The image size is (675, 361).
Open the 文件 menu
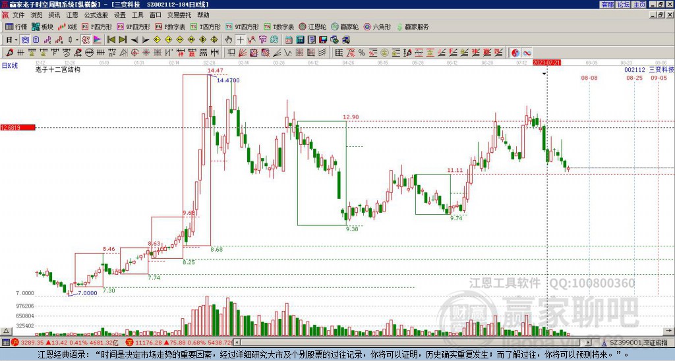point(18,15)
